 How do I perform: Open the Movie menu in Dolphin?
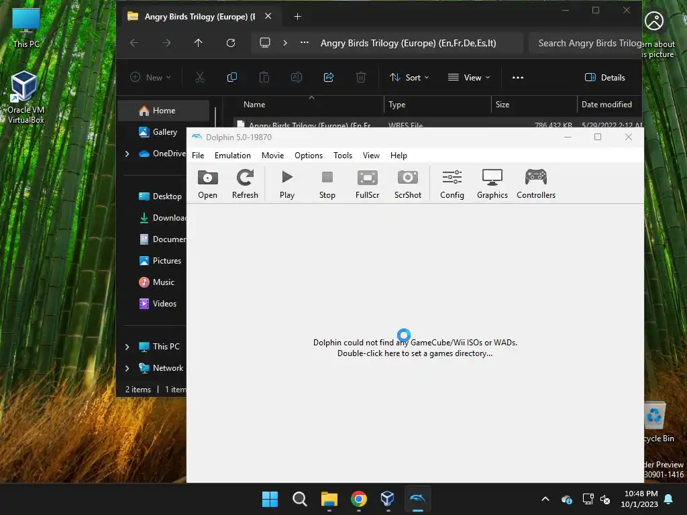(272, 156)
